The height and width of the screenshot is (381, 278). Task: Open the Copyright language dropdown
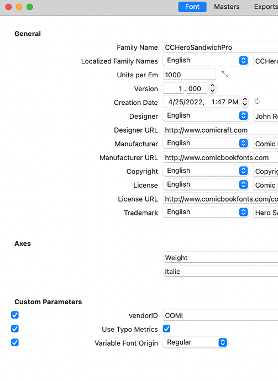pyautogui.click(x=206, y=171)
